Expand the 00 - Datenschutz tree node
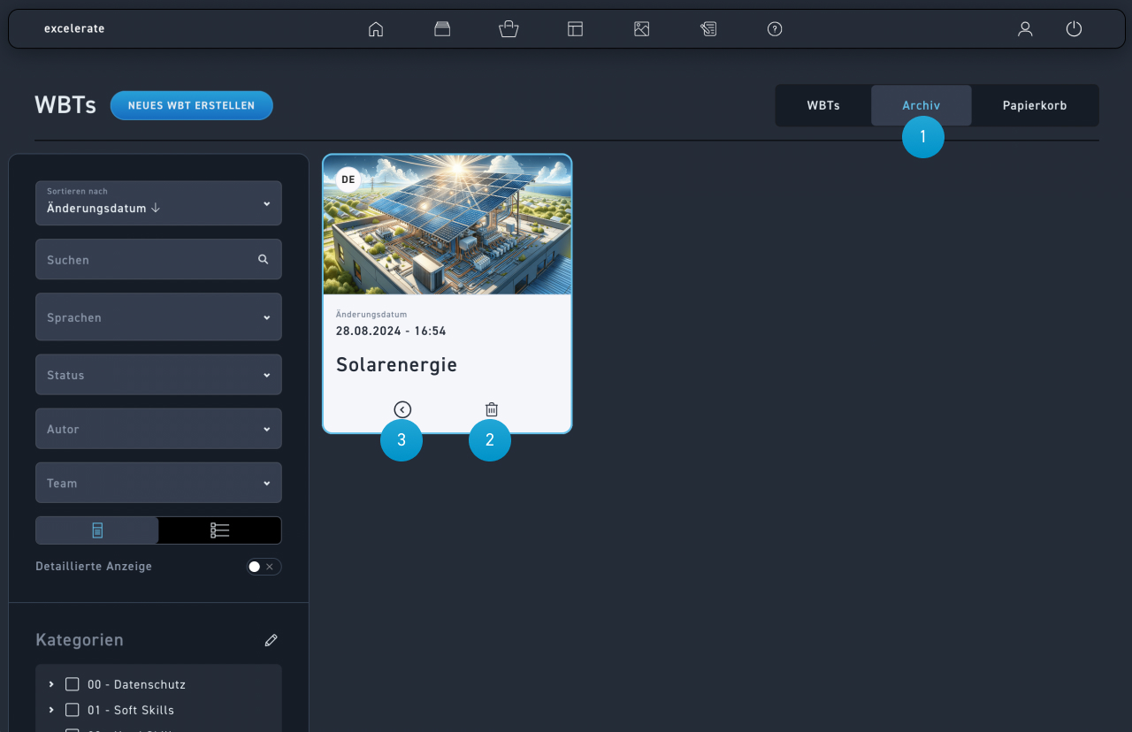Screen dimensions: 1132x732 (x=51, y=684)
